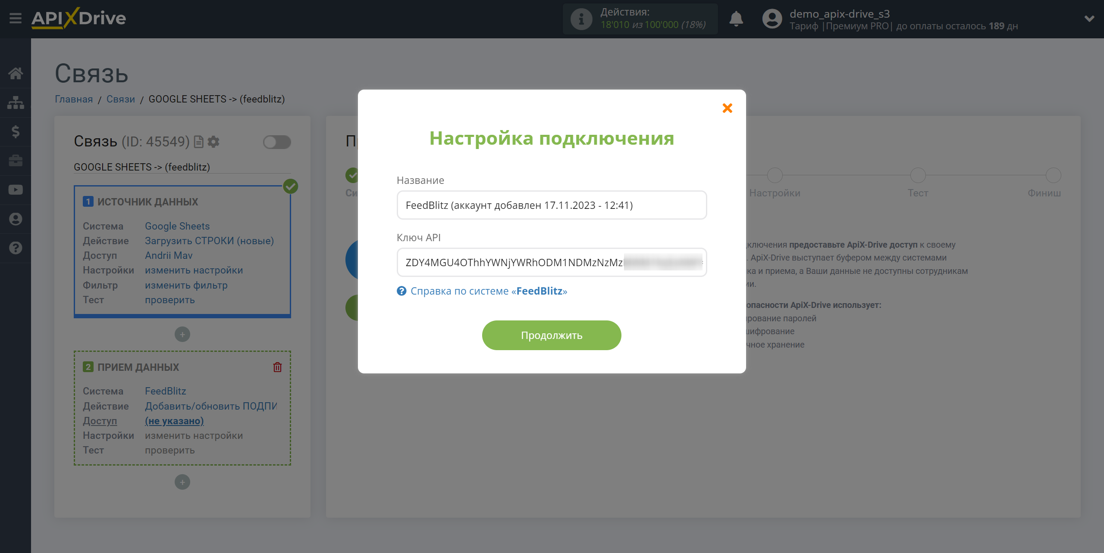Close the настройка подключения modal dialog
Screen dimensions: 1104x553
click(x=727, y=108)
